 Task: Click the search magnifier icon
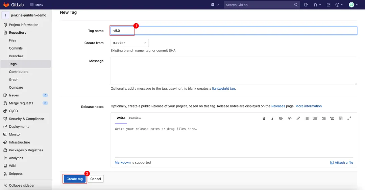[x=296, y=5]
